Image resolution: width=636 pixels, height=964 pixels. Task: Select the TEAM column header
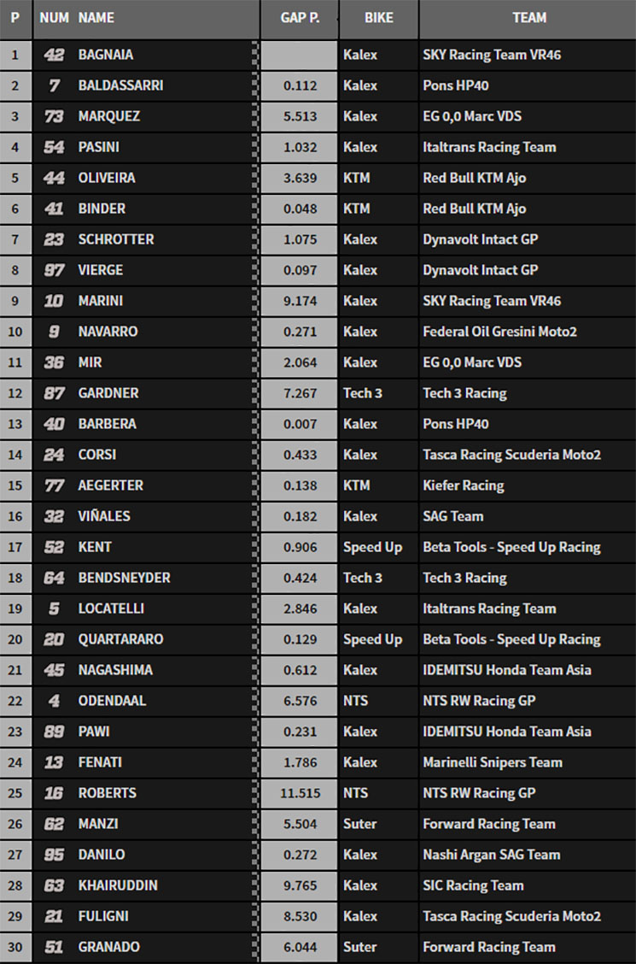[528, 18]
